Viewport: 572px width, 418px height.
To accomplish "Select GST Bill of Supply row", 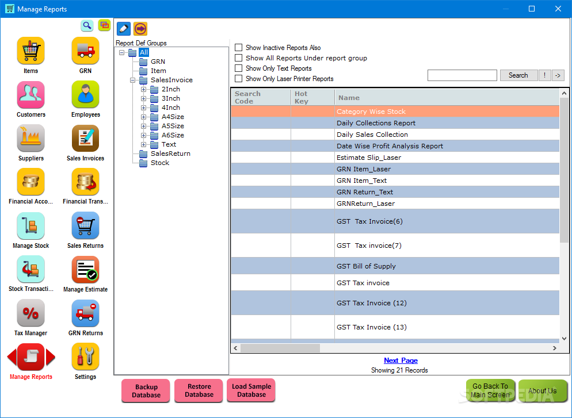I will coord(395,266).
